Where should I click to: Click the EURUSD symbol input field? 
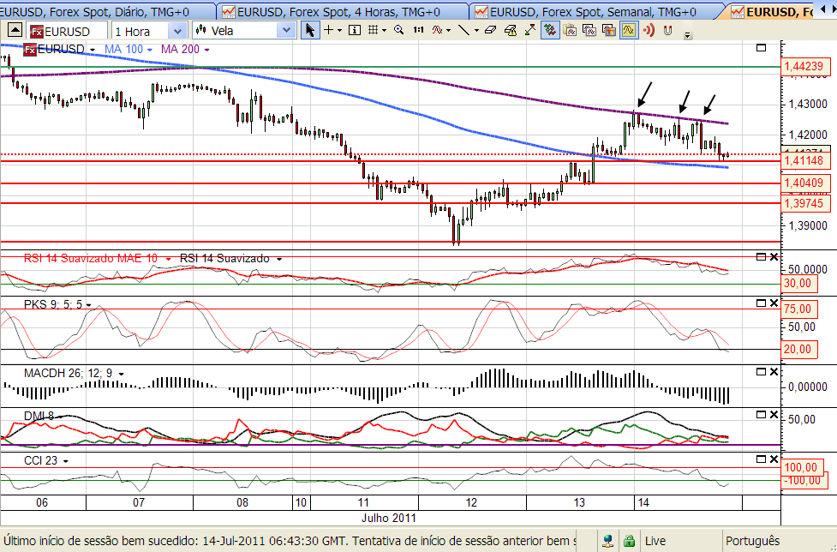click(68, 31)
